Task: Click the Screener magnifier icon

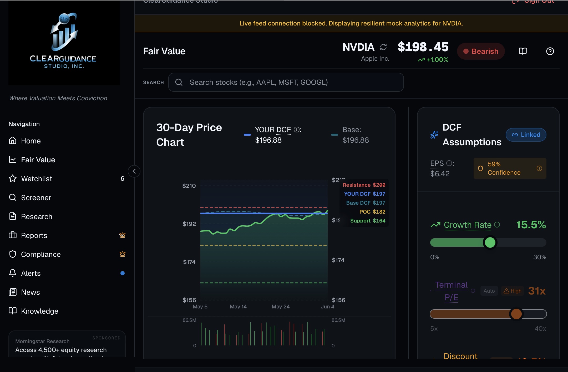Action: point(13,197)
